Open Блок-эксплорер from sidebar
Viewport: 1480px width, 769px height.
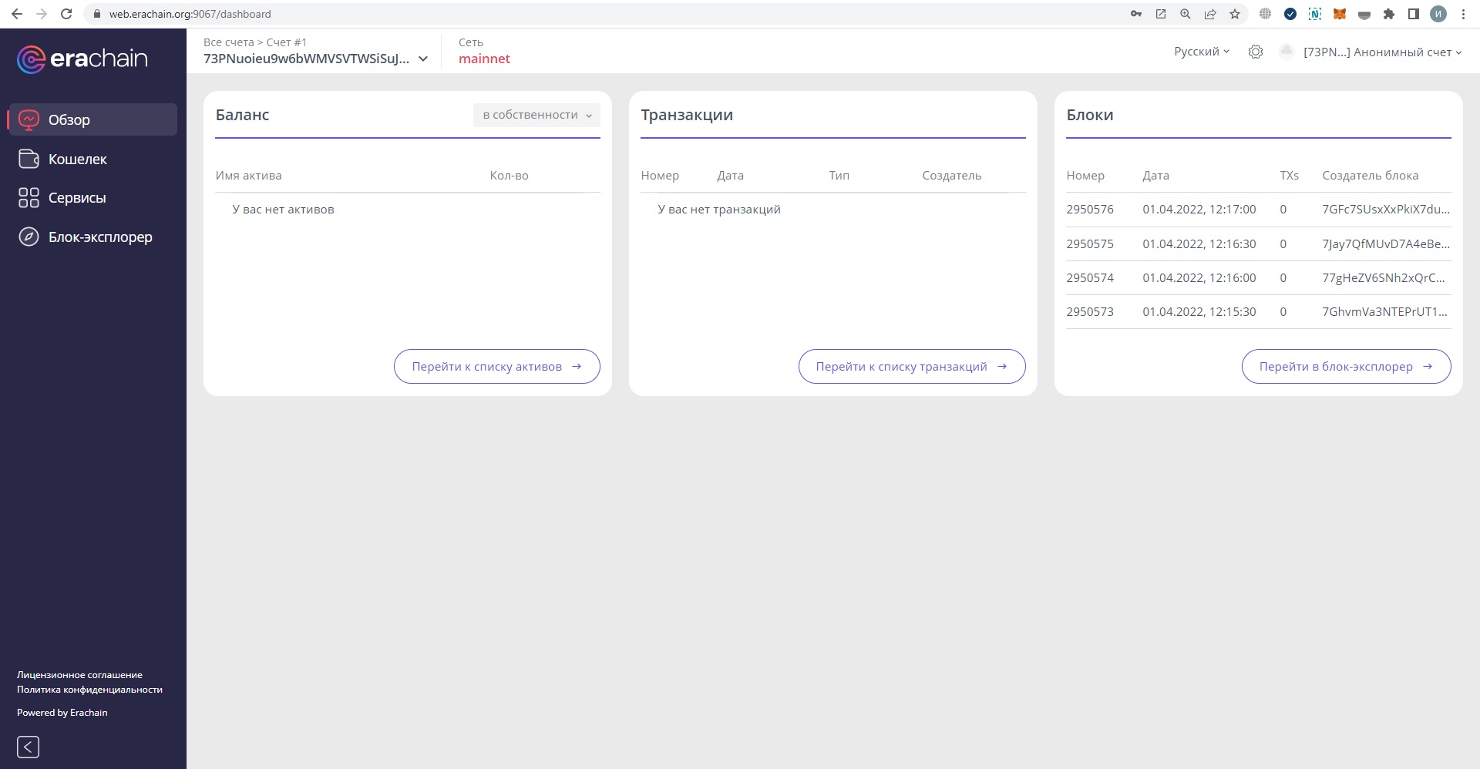coord(99,237)
